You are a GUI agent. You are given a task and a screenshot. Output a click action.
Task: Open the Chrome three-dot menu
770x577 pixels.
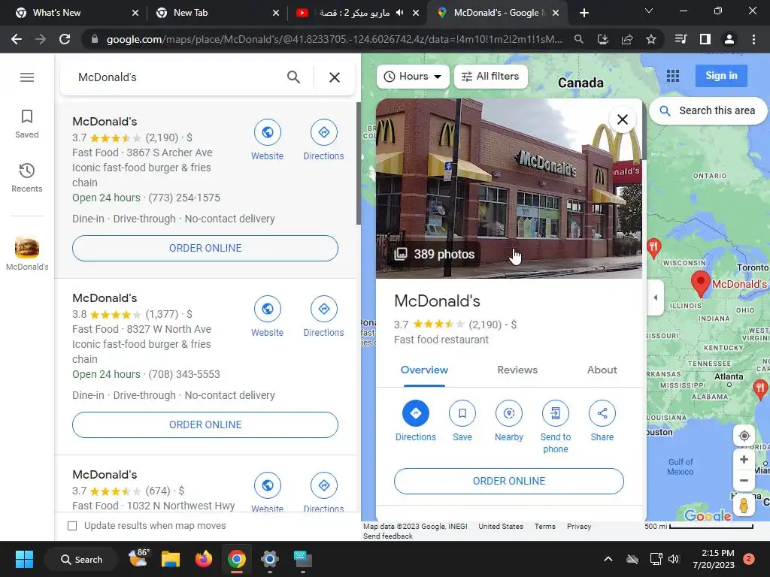[x=753, y=39]
